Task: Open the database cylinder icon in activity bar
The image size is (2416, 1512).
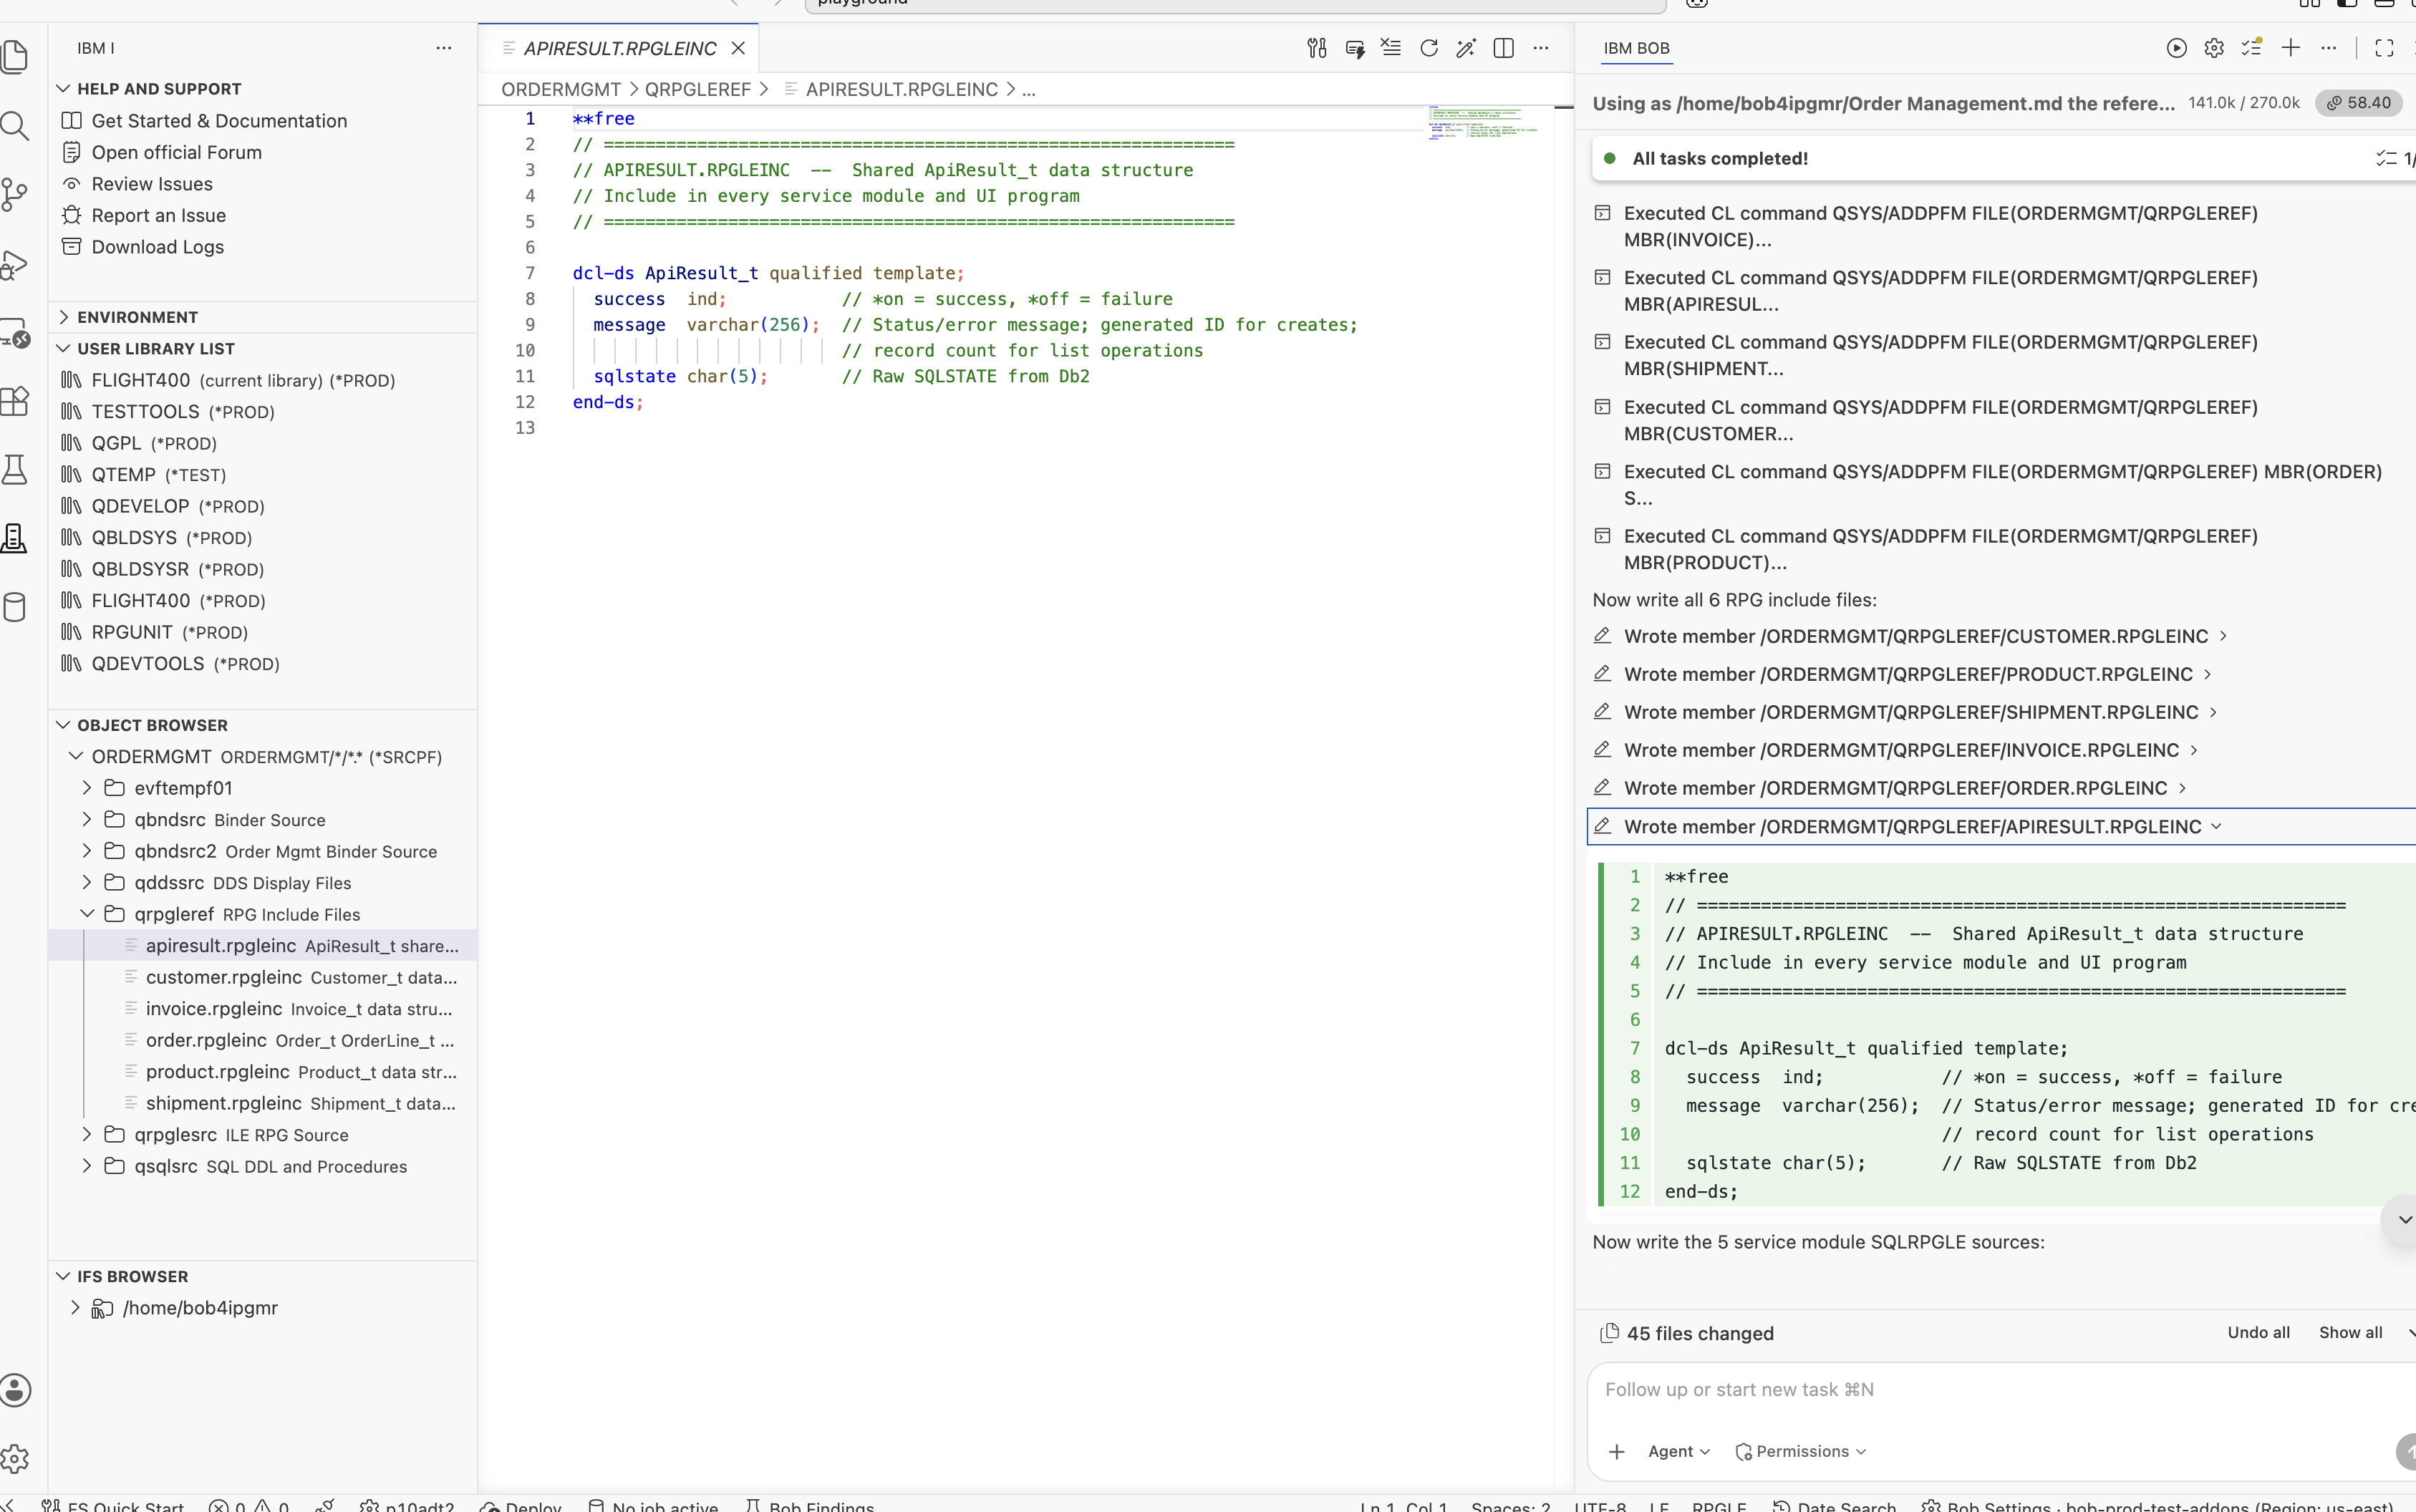Action: 14,607
